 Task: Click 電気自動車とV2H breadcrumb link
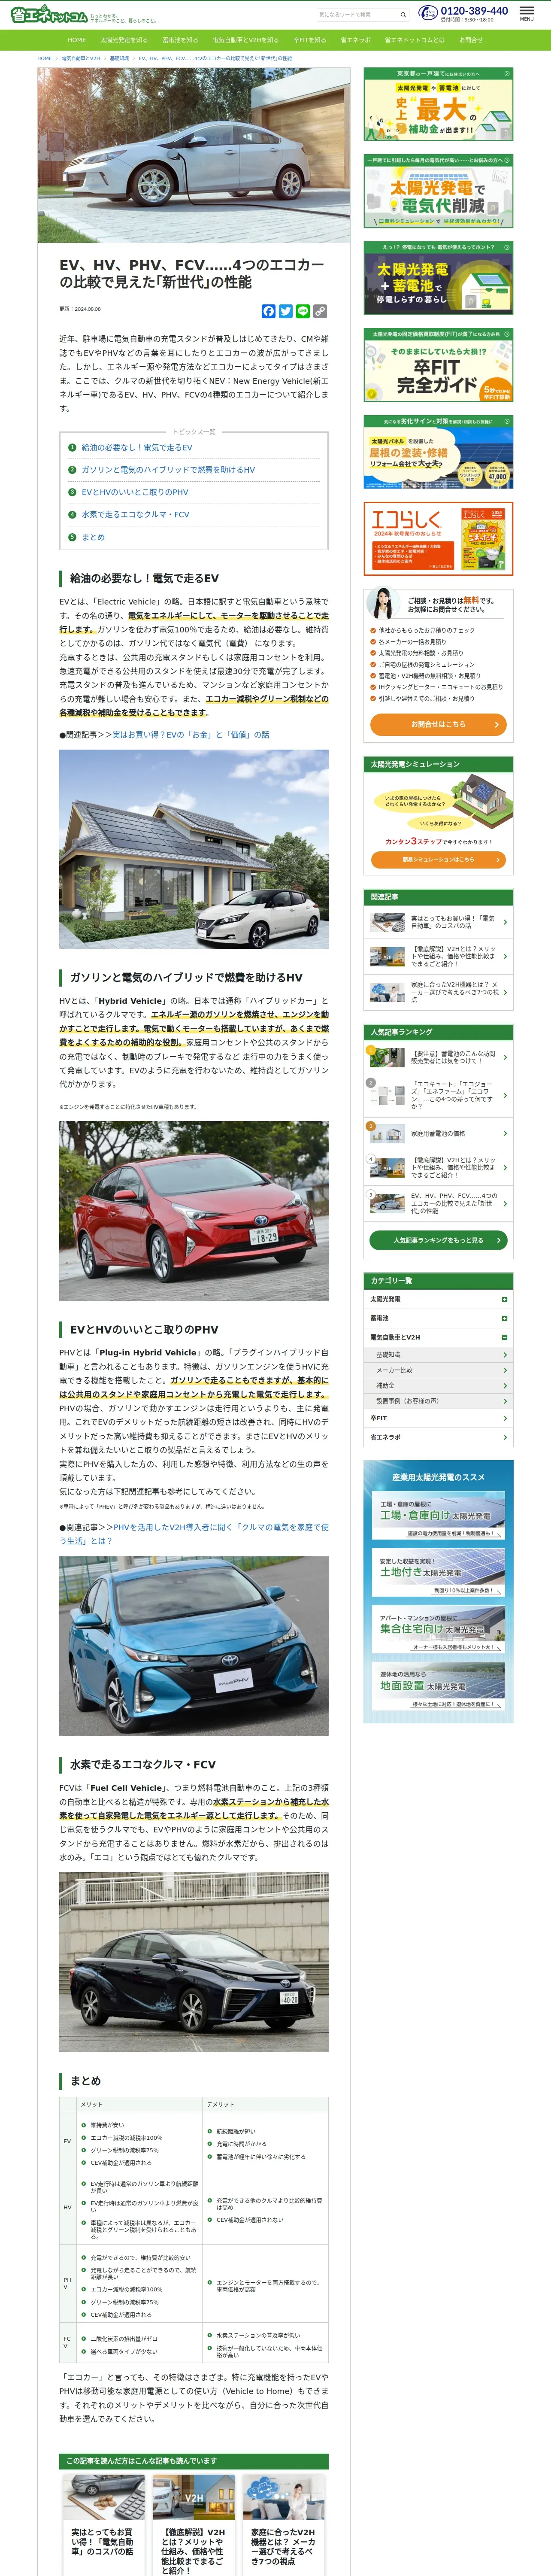click(x=81, y=58)
